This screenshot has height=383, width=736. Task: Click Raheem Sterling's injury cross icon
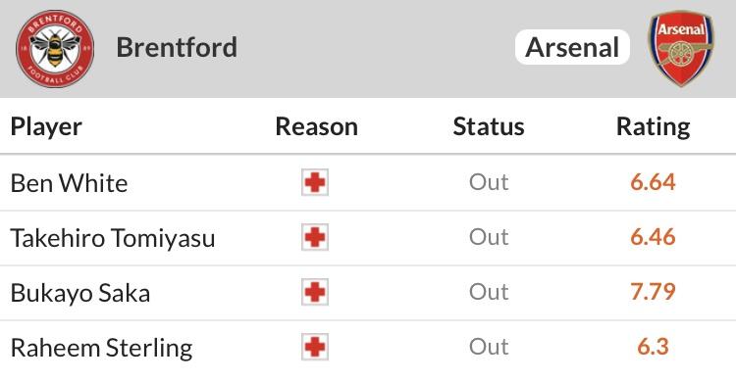click(x=315, y=347)
